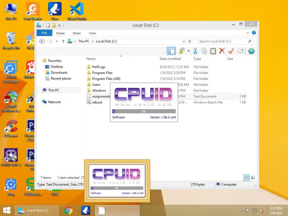
Task: Select the reboot batch file
Action: pyautogui.click(x=97, y=102)
